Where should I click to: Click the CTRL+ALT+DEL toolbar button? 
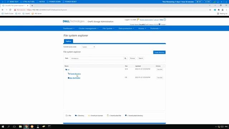[28, 2]
